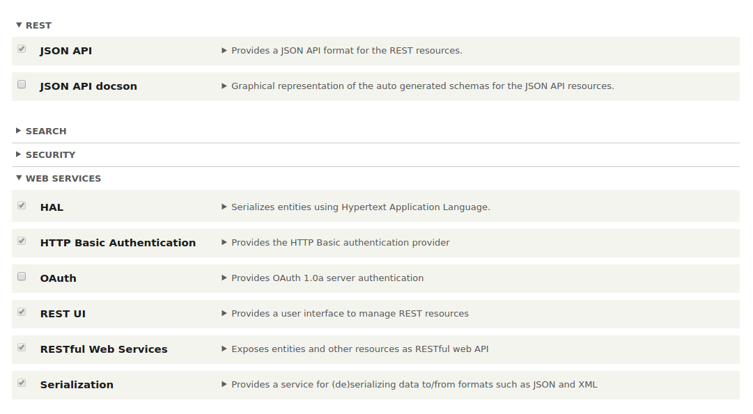753x414 pixels.
Task: Click the Serialization module label
Action: [x=77, y=385]
